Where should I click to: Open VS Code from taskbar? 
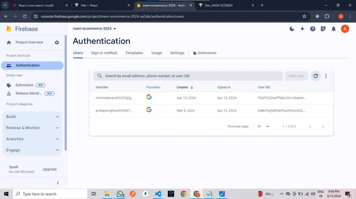click(158, 194)
